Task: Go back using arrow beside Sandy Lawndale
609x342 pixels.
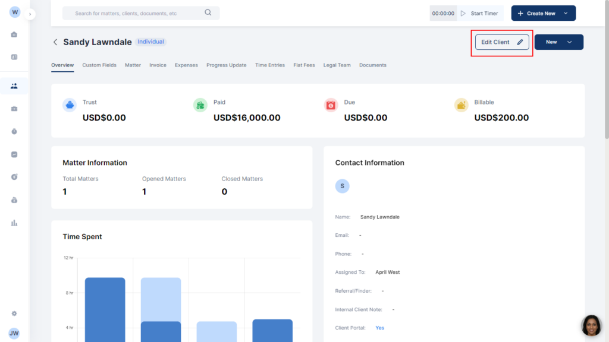Action: [x=55, y=42]
